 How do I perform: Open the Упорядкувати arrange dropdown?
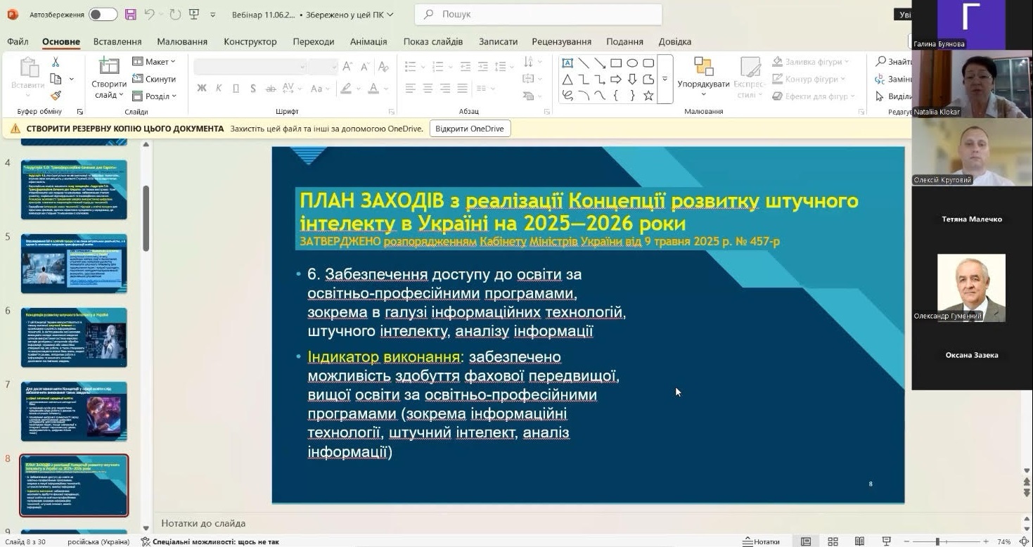[x=703, y=77]
